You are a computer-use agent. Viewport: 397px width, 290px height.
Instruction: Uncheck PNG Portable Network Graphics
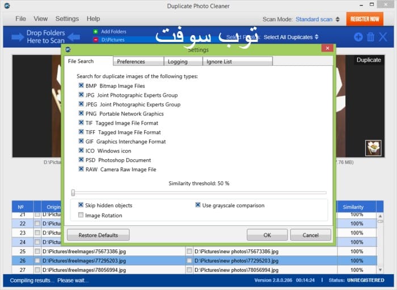(81, 113)
